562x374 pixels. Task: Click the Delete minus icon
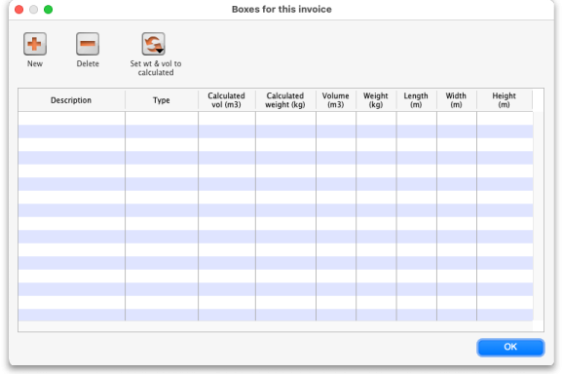(x=88, y=44)
